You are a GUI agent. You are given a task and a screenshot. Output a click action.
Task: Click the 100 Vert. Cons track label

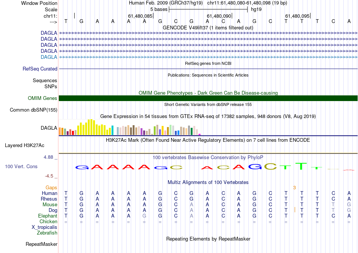coord(21,166)
